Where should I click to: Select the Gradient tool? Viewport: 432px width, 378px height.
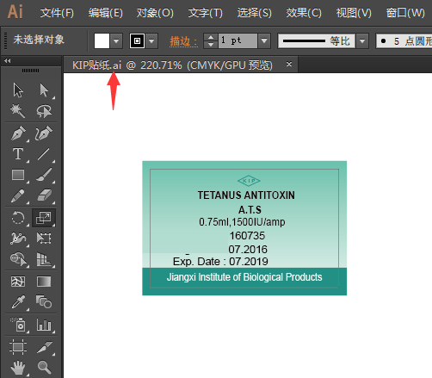tap(44, 282)
